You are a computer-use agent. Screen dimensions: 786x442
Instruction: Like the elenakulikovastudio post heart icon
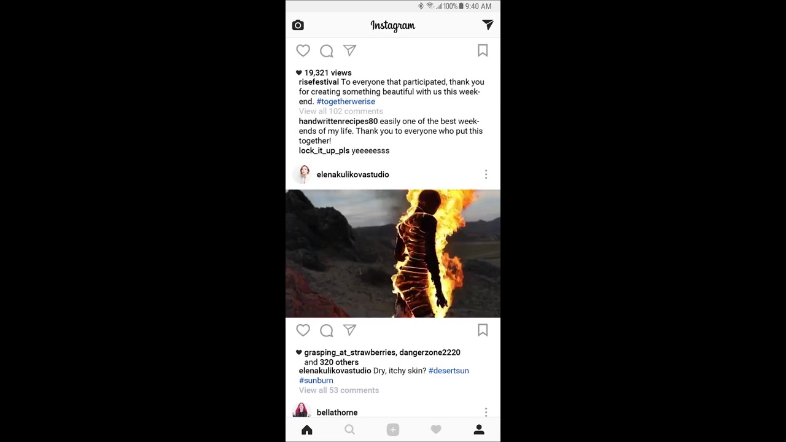click(x=303, y=330)
